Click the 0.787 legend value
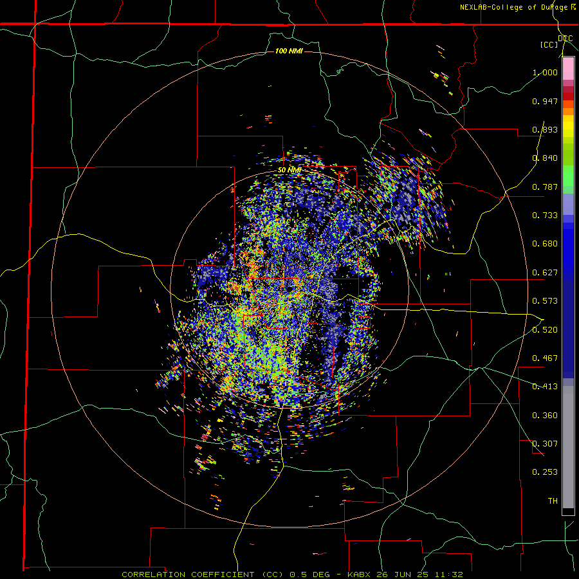Image resolution: width=579 pixels, height=579 pixels. pyautogui.click(x=545, y=187)
